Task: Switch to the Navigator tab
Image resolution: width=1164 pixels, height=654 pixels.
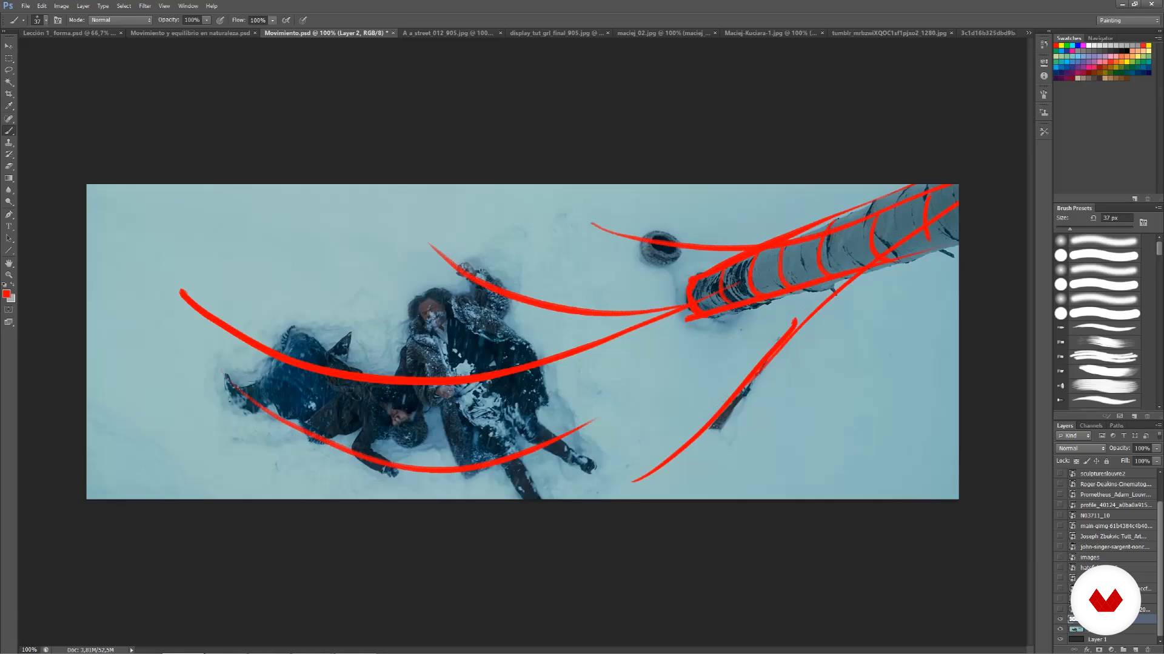Action: pos(1100,38)
